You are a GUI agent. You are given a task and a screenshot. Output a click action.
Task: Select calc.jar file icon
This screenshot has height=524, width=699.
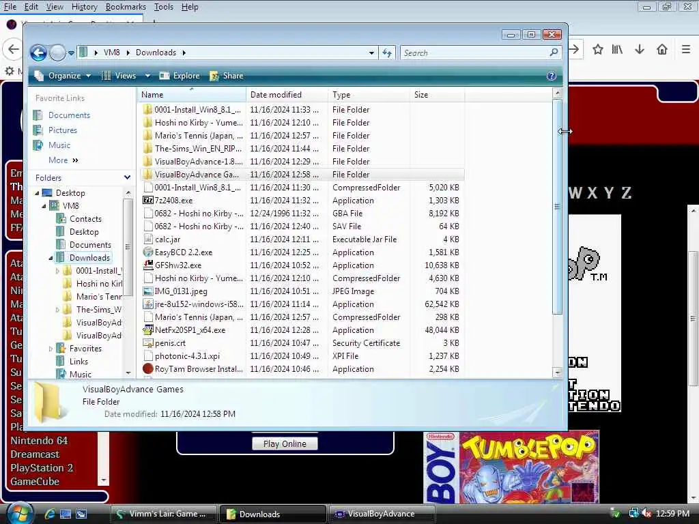148,239
